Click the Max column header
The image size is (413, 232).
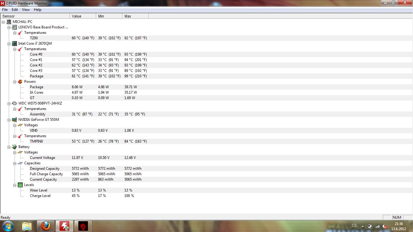pyautogui.click(x=135, y=16)
